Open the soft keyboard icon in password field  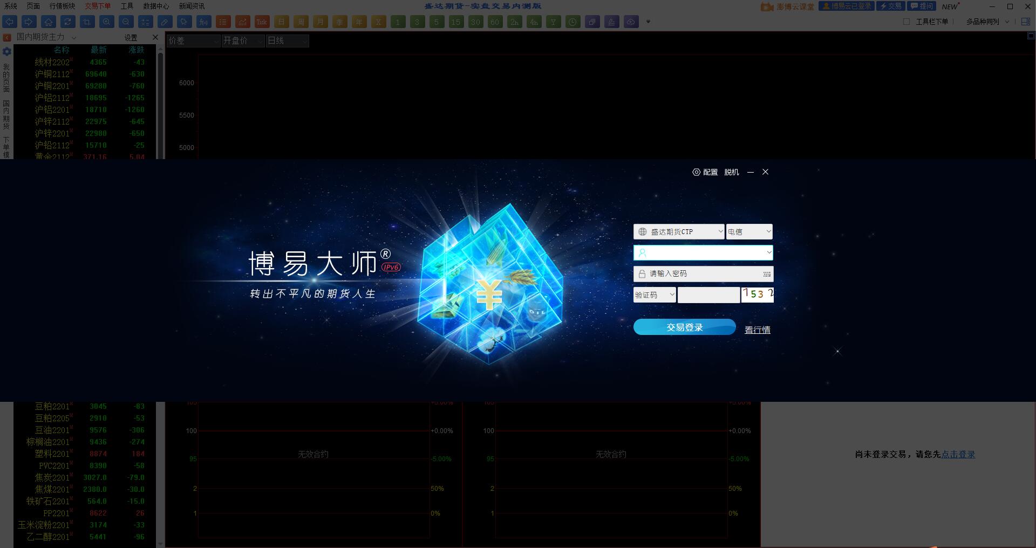(767, 274)
